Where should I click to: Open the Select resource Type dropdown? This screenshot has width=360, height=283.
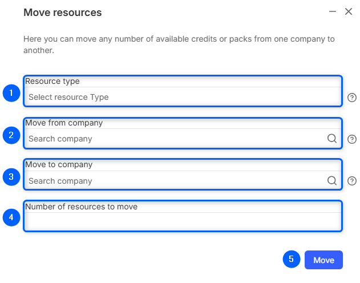coord(183,97)
